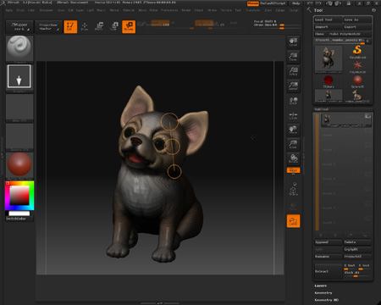This screenshot has height=305, width=381.
Task: Toggle the orange button at right shelf bottom
Action: coord(294,221)
